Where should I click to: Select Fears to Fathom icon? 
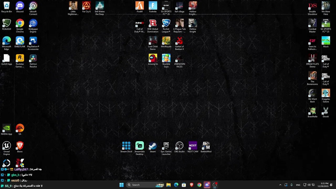coord(312,43)
